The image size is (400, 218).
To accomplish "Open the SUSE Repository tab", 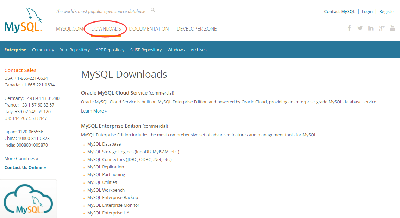I will (x=146, y=50).
